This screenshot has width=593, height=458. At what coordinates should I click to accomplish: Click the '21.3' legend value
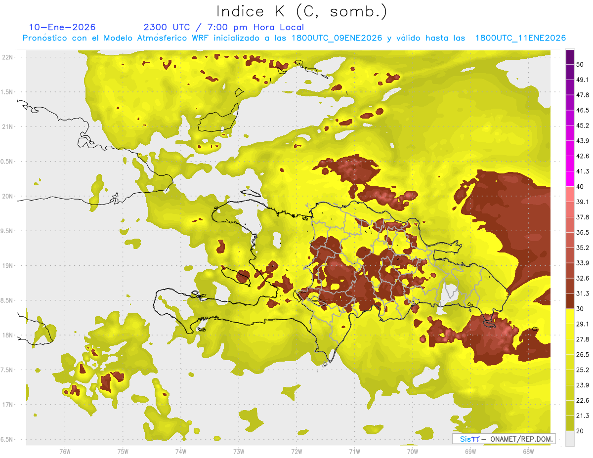pyautogui.click(x=583, y=416)
